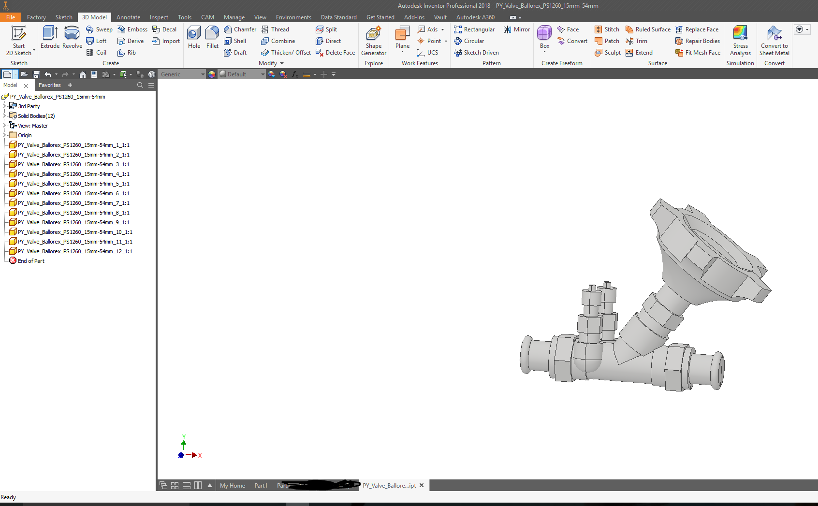
Task: Click the Repair Bodies button
Action: [698, 41]
